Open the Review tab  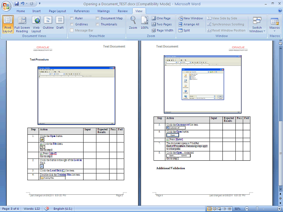pos(123,11)
